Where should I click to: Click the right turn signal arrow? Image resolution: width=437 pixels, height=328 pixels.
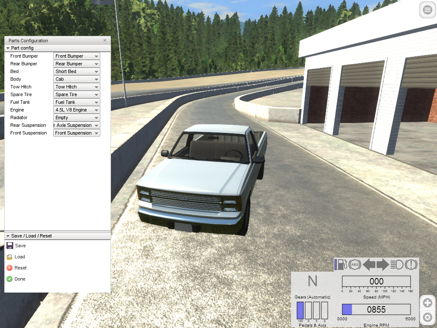(x=383, y=264)
